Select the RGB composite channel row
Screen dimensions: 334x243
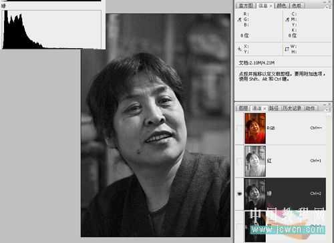(x=281, y=128)
